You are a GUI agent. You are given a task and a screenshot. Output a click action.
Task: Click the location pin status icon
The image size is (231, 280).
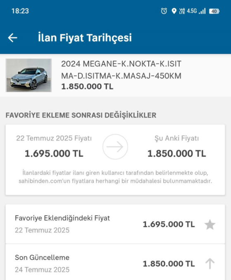click(x=174, y=11)
